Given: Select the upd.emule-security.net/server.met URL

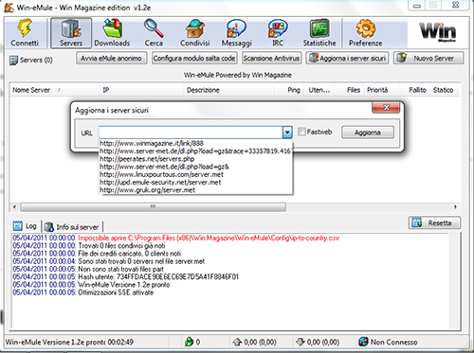Looking at the screenshot, I should pyautogui.click(x=196, y=183).
